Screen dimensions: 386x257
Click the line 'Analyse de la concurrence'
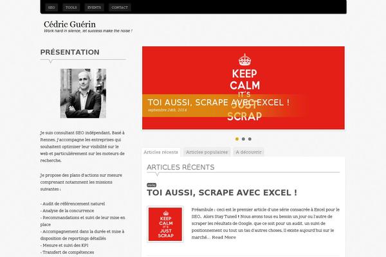[x=67, y=211]
